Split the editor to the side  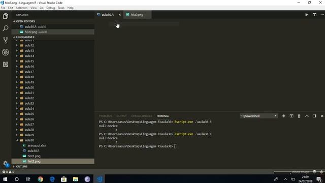coord(314,15)
